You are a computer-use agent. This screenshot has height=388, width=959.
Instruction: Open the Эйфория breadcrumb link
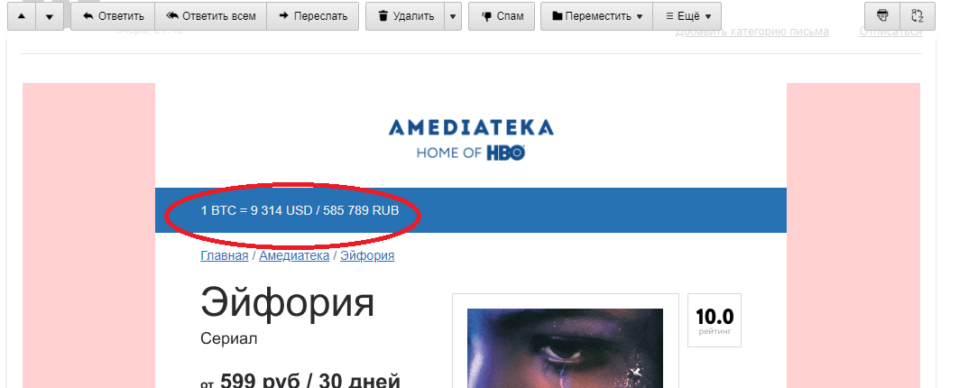coord(367,255)
